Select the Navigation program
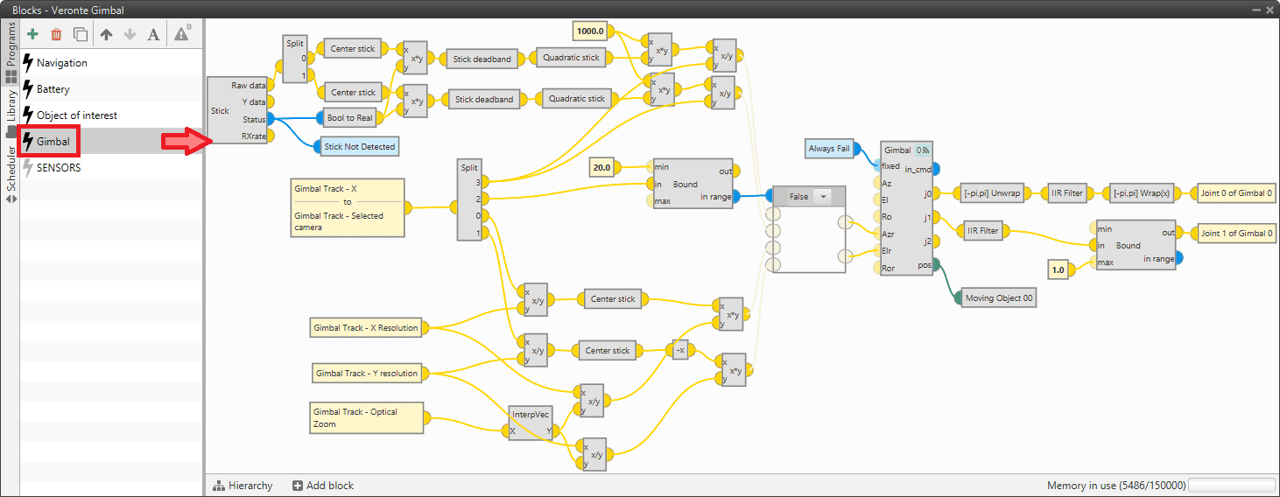This screenshot has width=1280, height=497. [x=61, y=63]
